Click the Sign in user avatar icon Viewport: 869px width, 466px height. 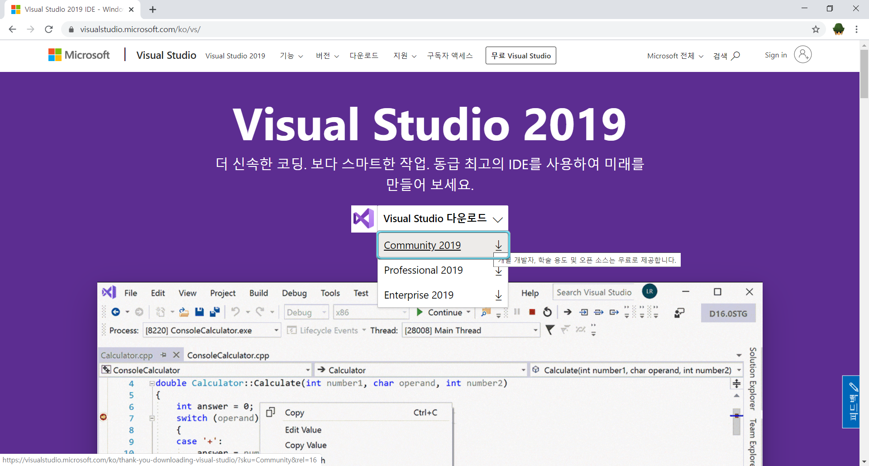tap(802, 55)
